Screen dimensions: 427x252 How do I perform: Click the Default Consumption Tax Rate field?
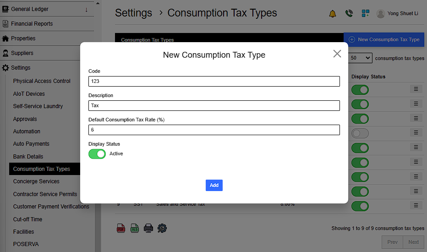tap(214, 130)
